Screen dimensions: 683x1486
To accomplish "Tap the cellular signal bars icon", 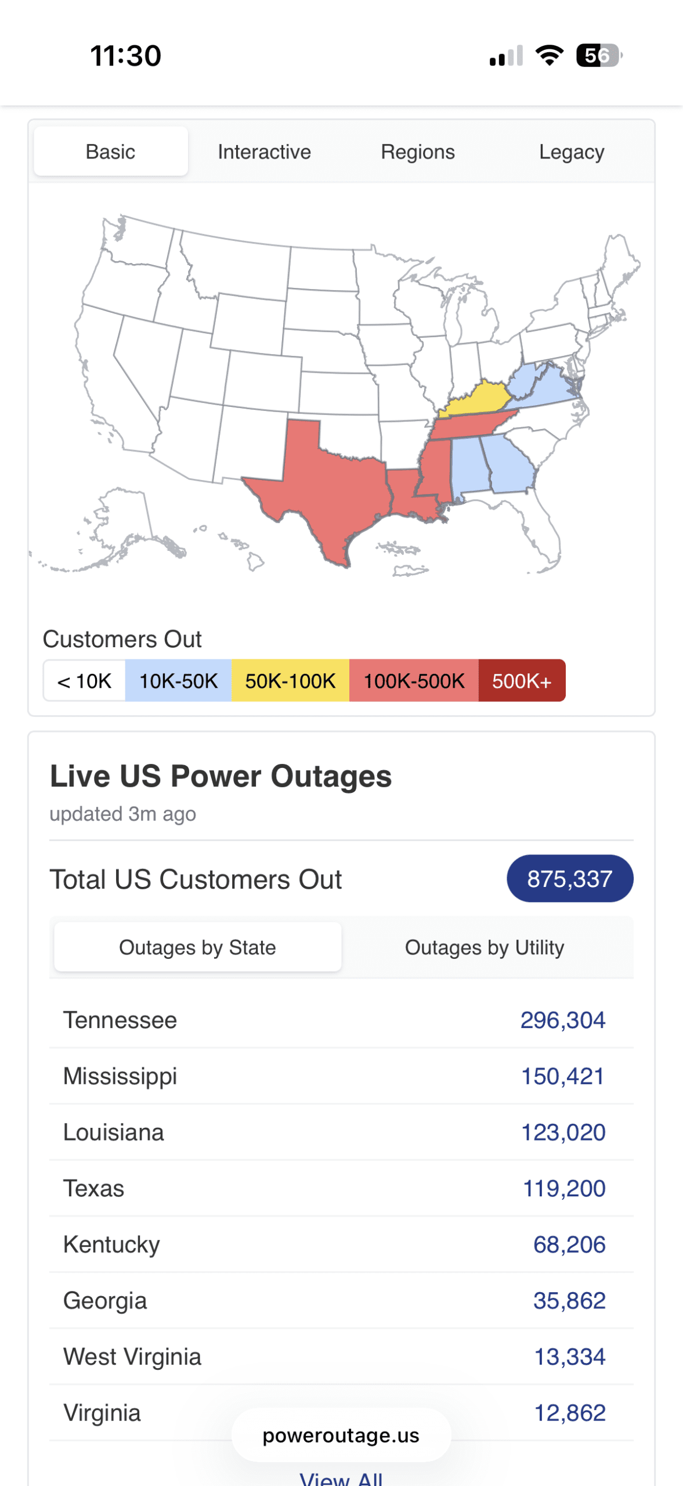I will [506, 56].
